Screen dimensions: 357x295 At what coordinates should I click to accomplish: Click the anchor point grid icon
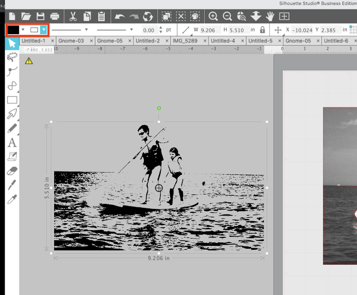pos(353,30)
